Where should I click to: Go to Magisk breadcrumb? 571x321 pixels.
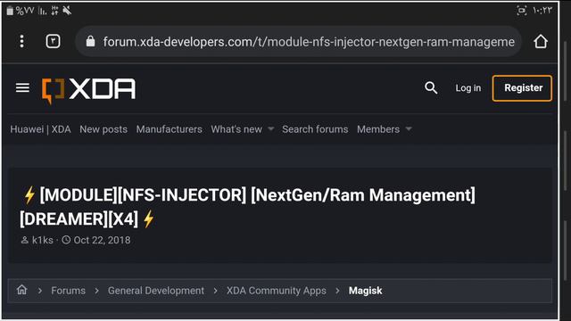(x=365, y=291)
